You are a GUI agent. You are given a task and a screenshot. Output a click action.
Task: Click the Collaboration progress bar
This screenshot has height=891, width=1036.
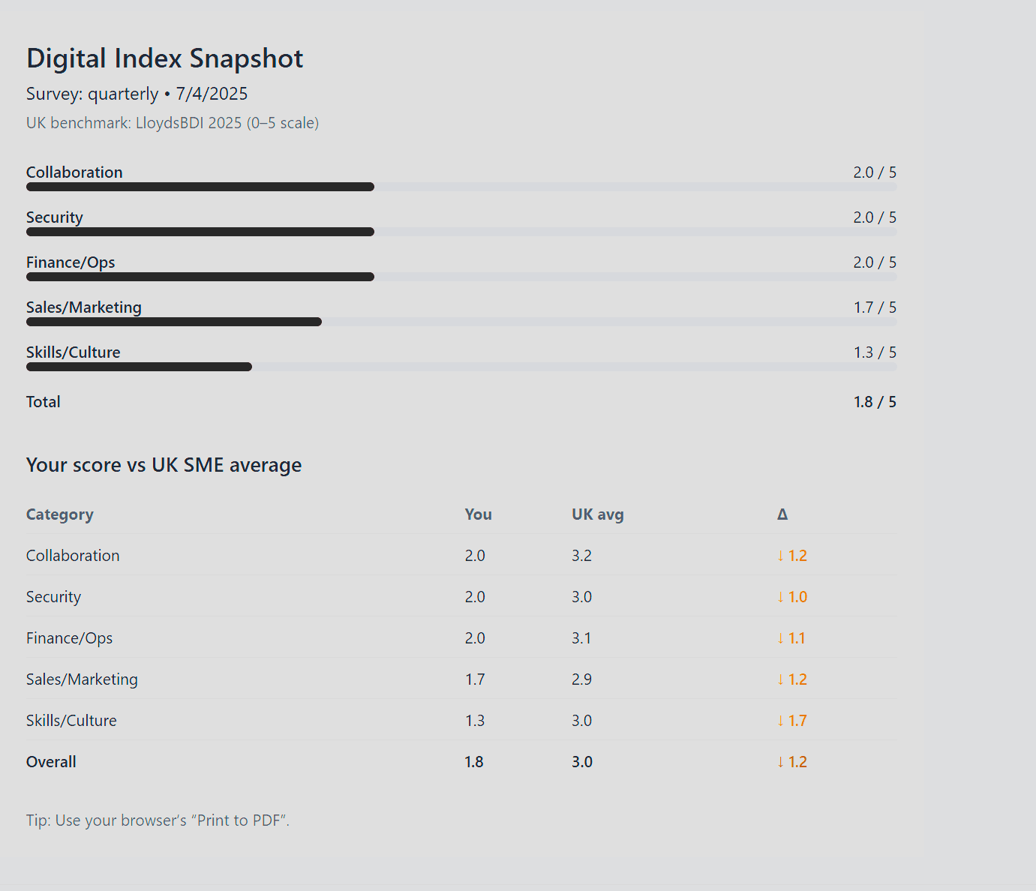coord(461,187)
